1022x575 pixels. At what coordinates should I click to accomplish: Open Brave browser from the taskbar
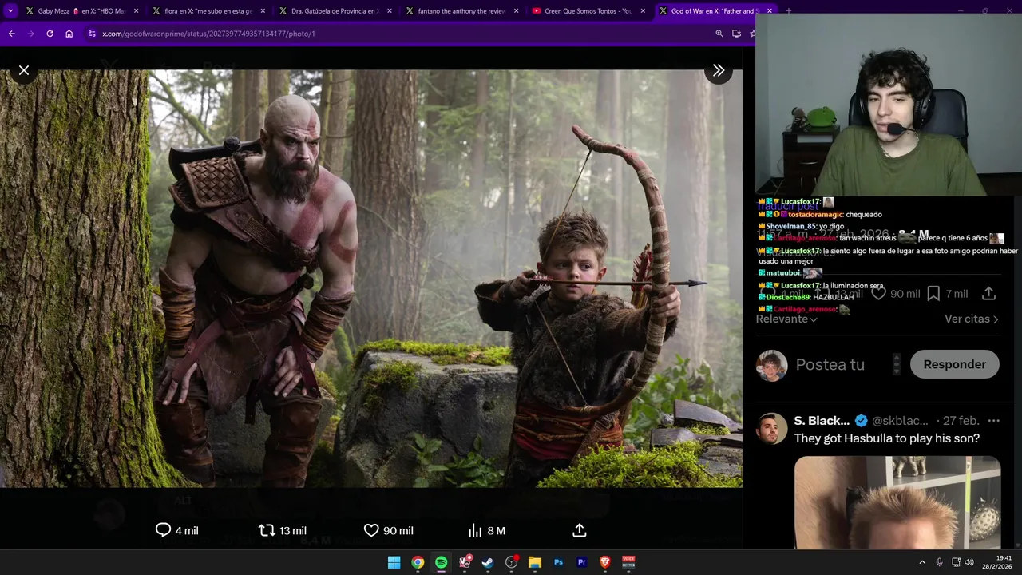605,562
